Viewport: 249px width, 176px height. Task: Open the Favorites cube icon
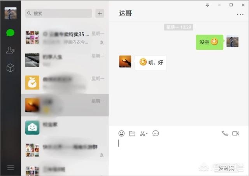[11, 68]
